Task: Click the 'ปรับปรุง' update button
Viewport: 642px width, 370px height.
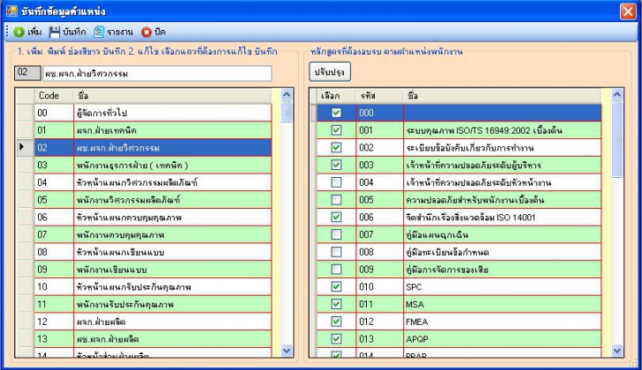Action: tap(330, 72)
